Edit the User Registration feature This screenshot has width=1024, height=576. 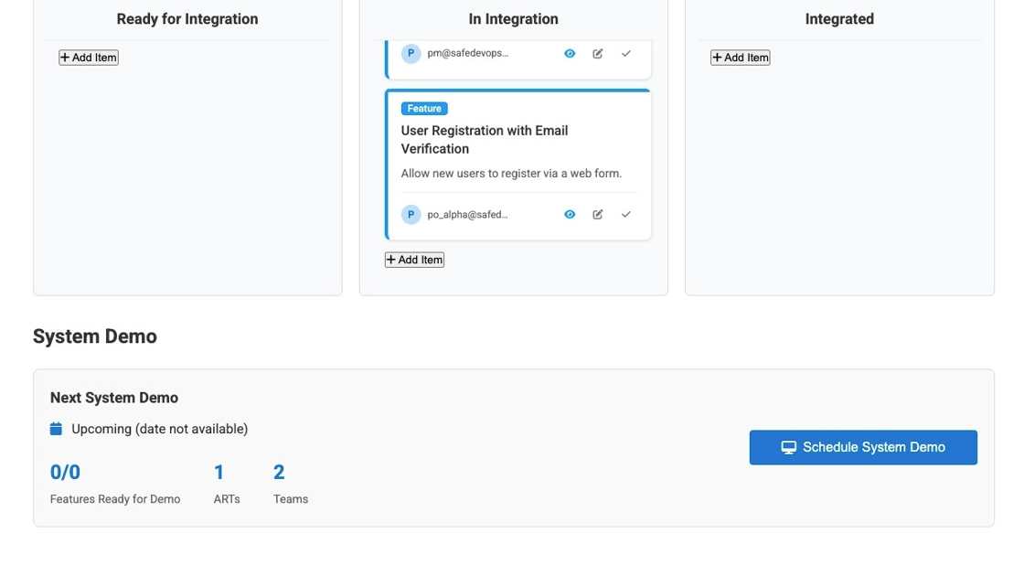coord(598,214)
